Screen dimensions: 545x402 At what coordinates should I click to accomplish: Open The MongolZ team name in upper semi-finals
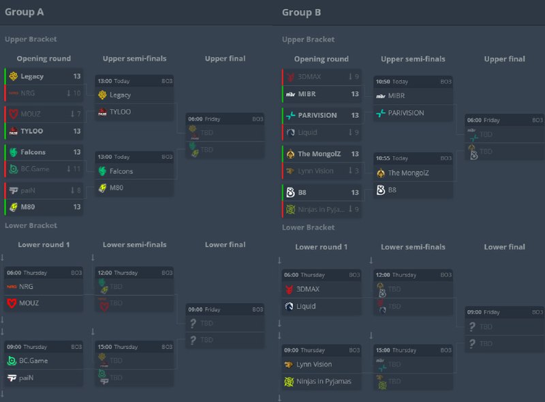(408, 173)
